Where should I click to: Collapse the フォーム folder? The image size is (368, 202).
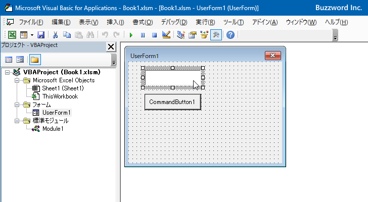coord(17,105)
